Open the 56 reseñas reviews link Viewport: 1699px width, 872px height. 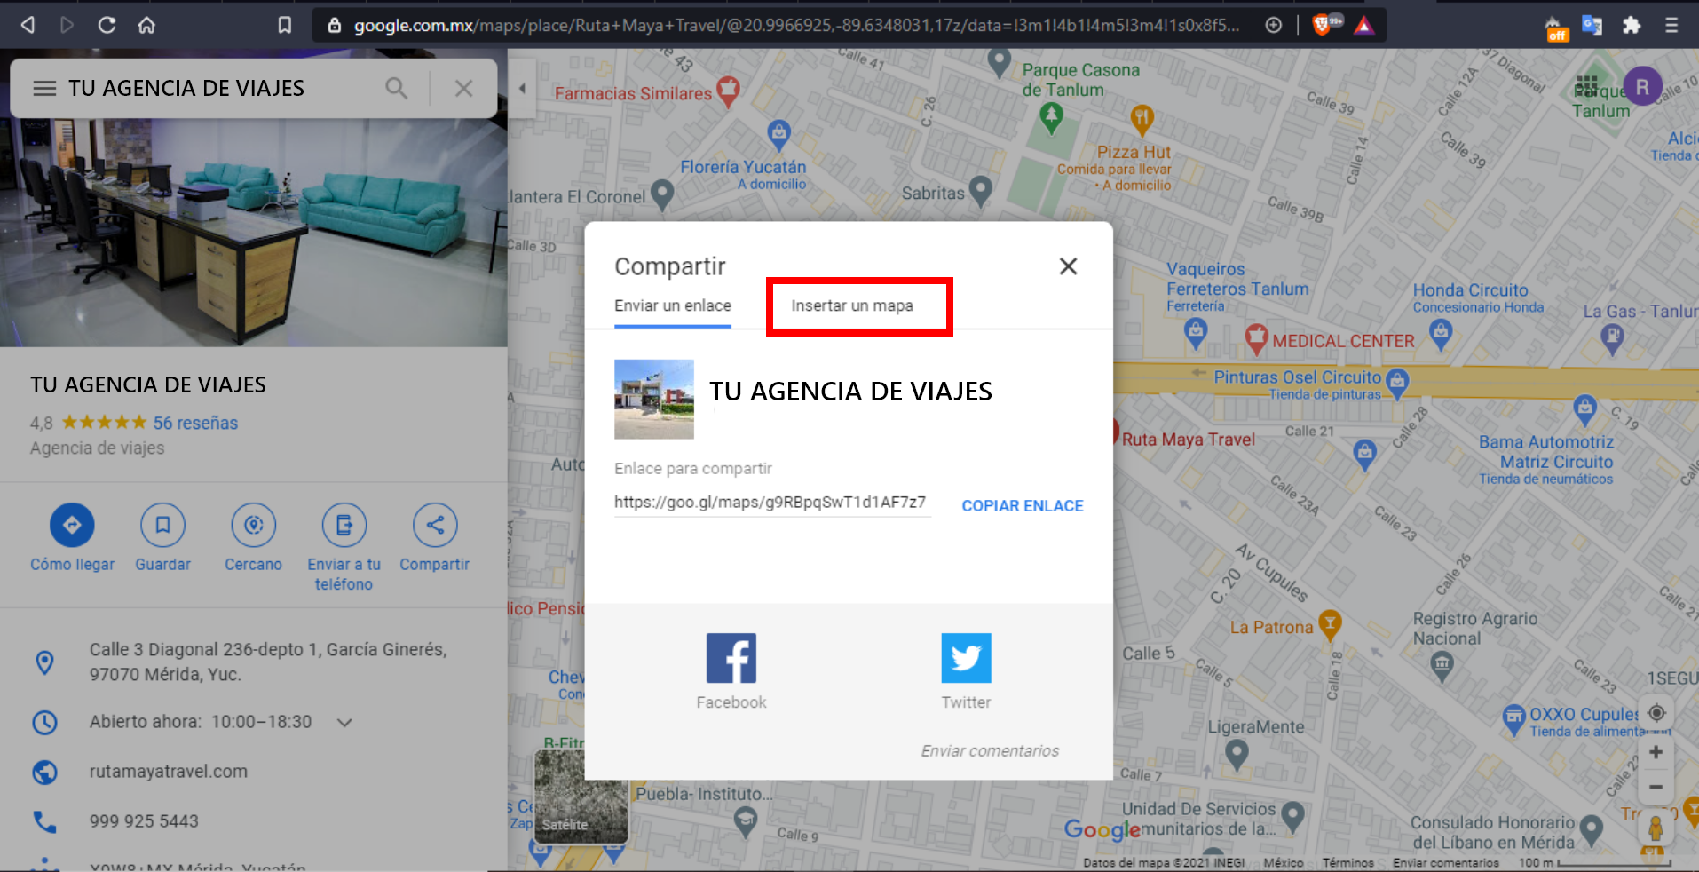click(x=195, y=423)
